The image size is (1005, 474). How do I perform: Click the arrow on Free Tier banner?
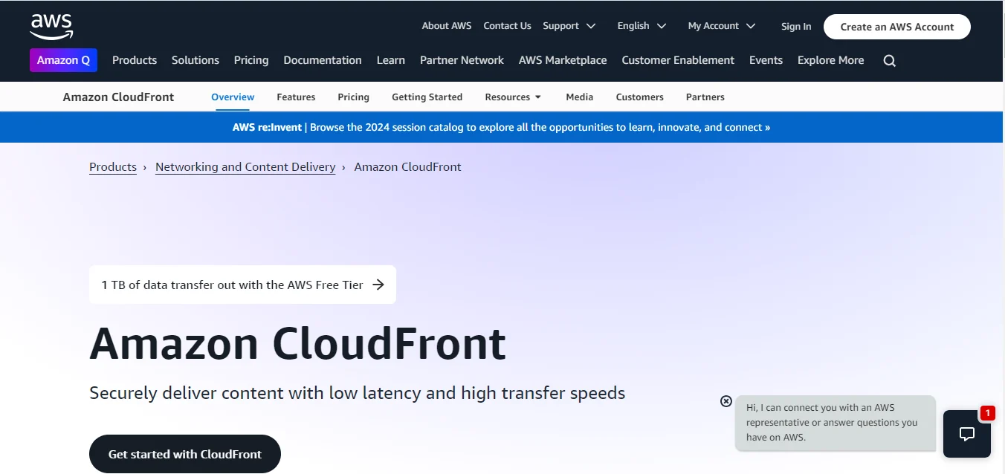click(378, 285)
